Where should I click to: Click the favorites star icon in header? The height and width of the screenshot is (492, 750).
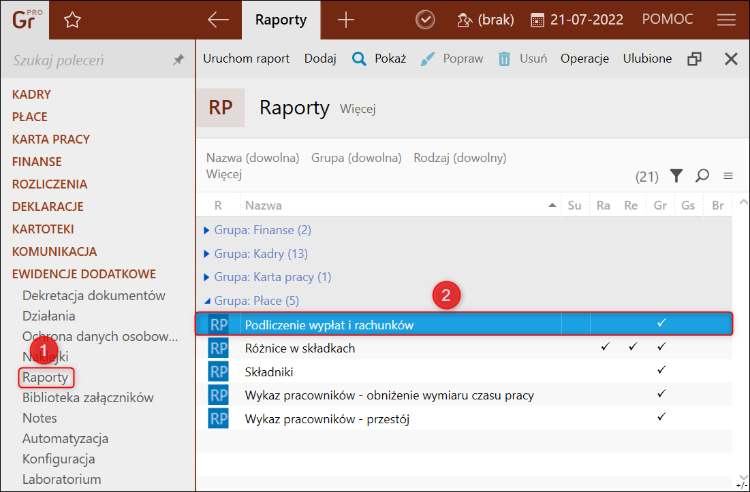point(72,20)
